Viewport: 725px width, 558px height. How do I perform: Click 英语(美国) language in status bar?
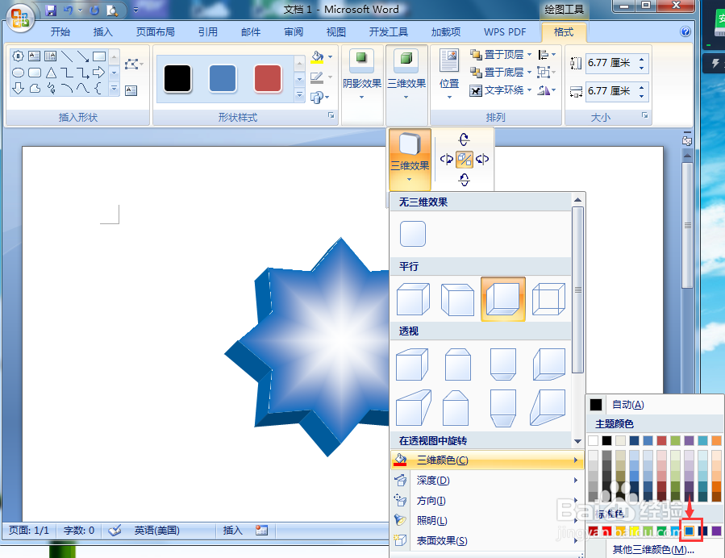[156, 531]
